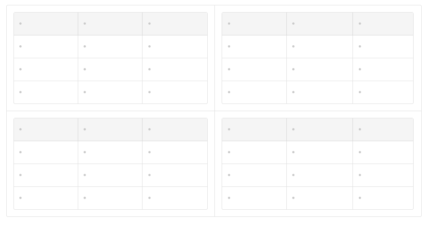This screenshot has width=428, height=229.
Task: Select top-left table's second row, first cell
Action: point(46,47)
